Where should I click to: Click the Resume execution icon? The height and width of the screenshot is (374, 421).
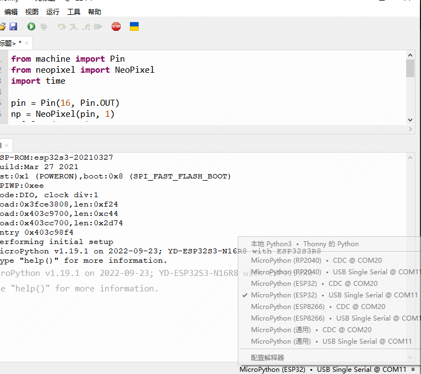pyautogui.click(x=98, y=26)
